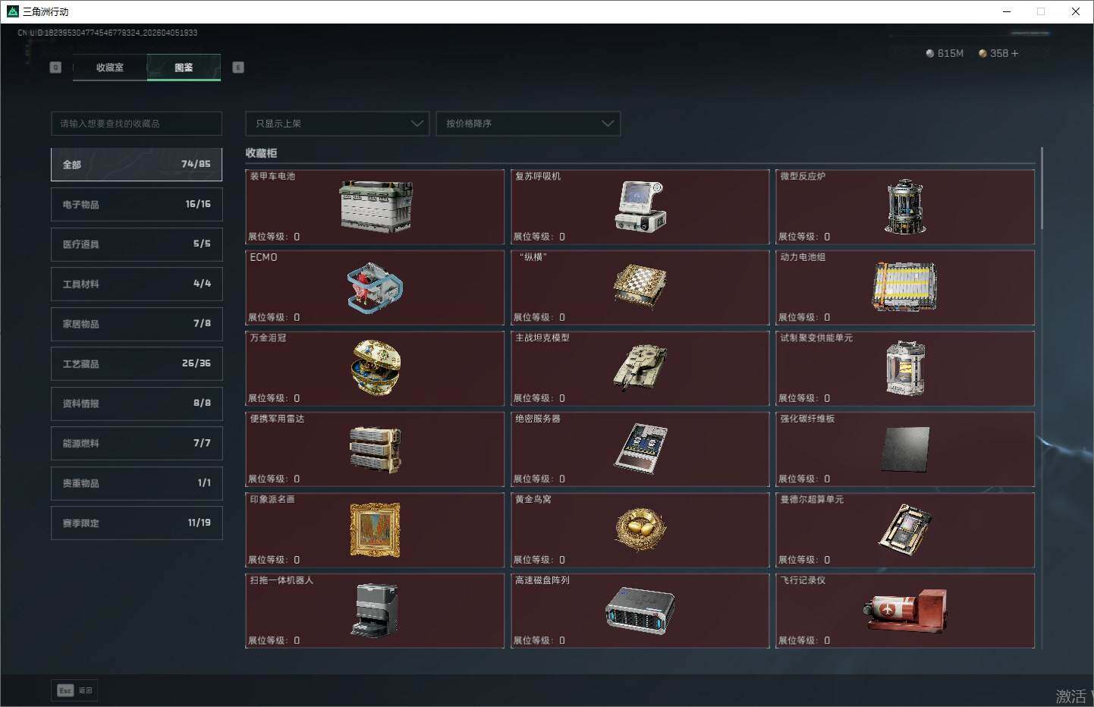This screenshot has width=1094, height=707.
Task: Show the 能源燃料 category
Action: [x=137, y=444]
